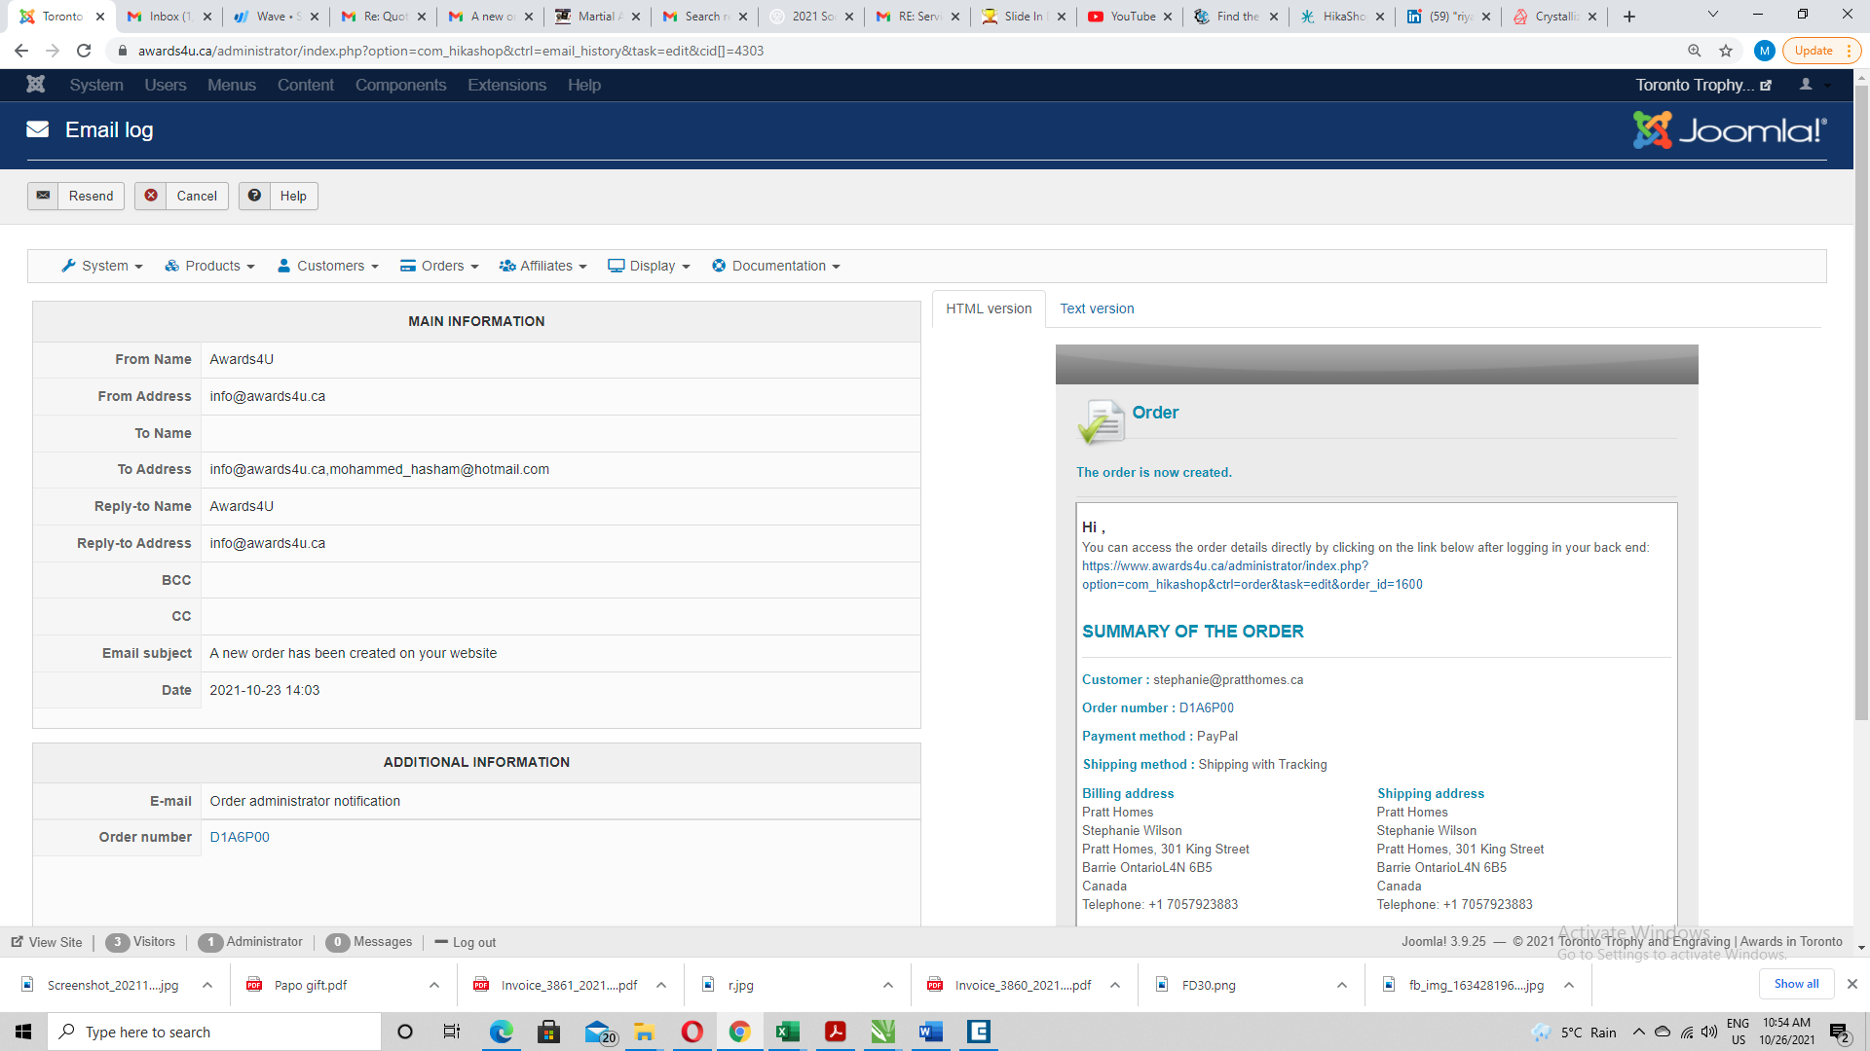Click the red Cancel icon

[x=151, y=196]
